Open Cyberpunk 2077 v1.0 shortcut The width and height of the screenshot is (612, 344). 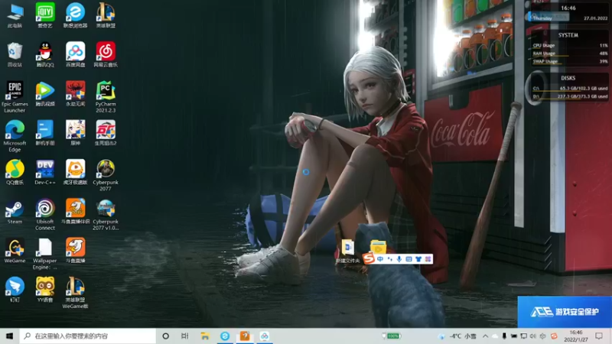(106, 214)
